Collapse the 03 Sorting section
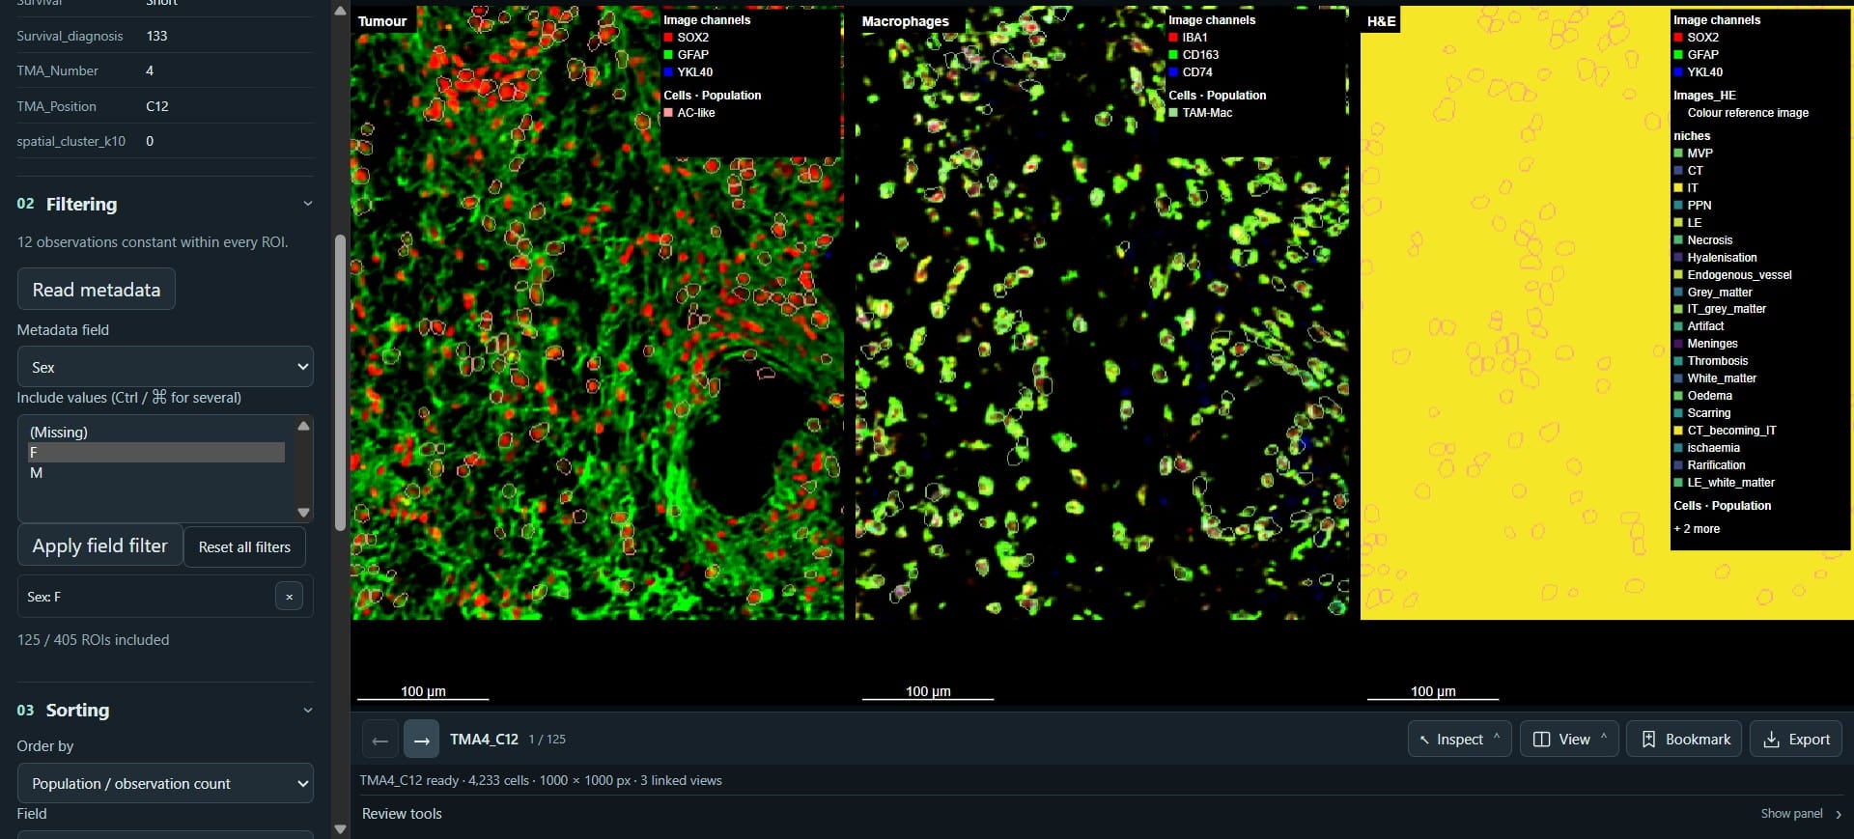Viewport: 1854px width, 839px height. (x=308, y=710)
